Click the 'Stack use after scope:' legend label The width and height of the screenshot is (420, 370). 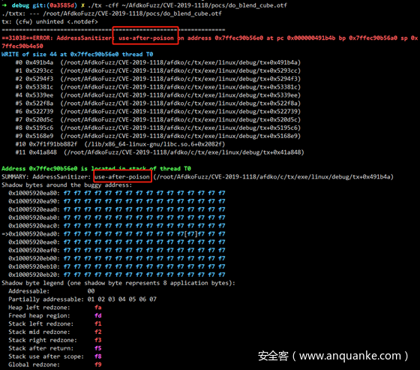(46, 356)
